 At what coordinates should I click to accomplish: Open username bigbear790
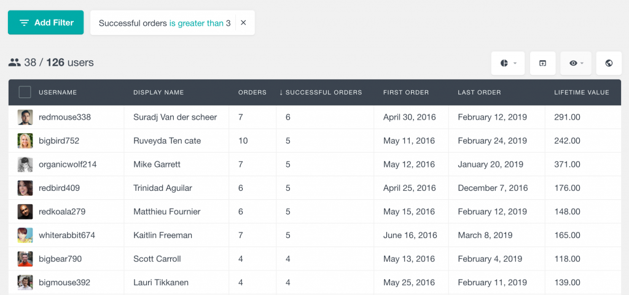60,259
